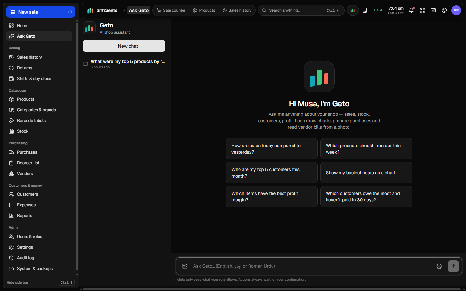Attach a photo with the image-plus icon
Viewport: 466px width, 291px height.
[x=185, y=266]
